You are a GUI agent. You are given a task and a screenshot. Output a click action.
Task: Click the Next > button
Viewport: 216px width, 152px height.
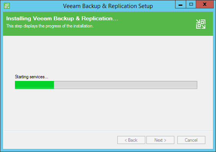(x=160, y=140)
